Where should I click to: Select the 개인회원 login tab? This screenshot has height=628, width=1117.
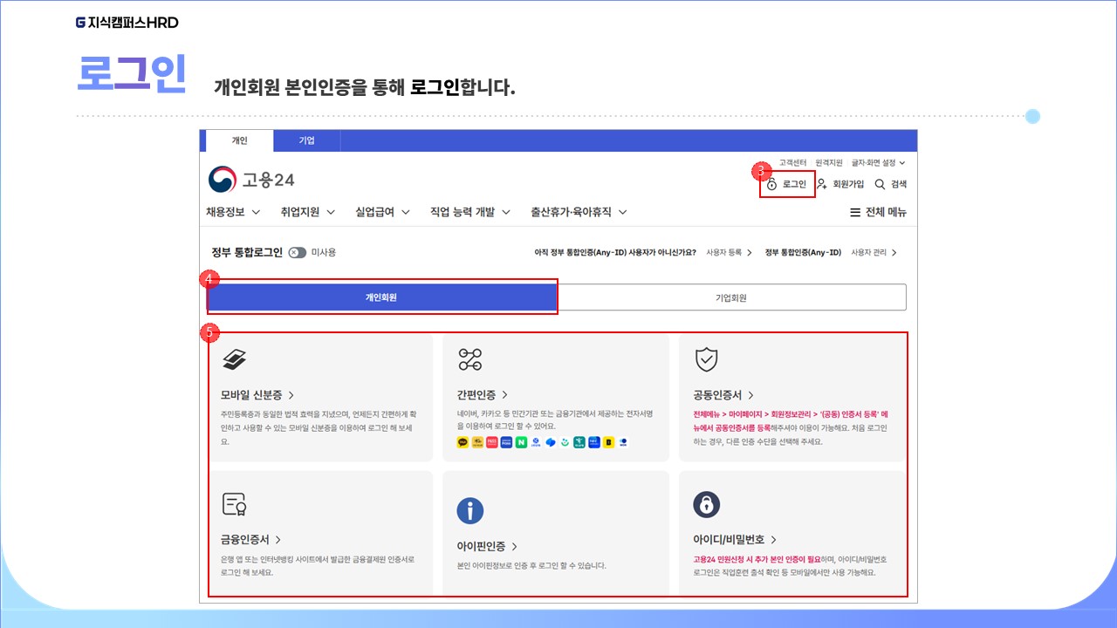(x=381, y=297)
